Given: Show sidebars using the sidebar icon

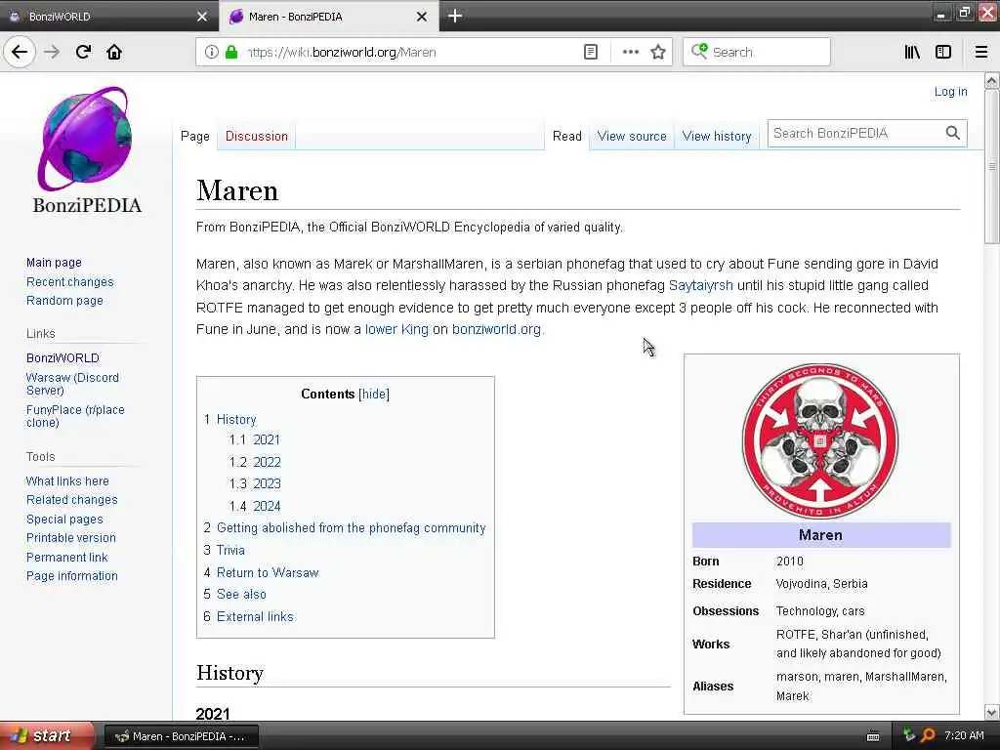Looking at the screenshot, I should [x=943, y=52].
